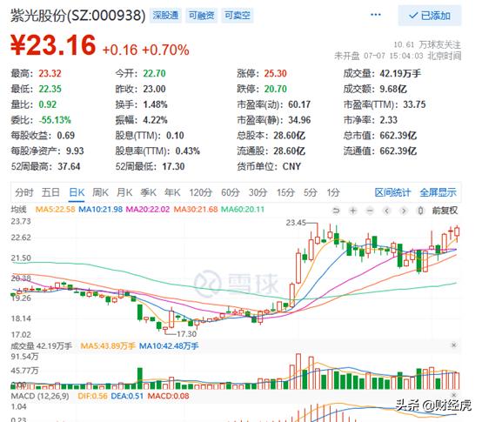Click the 深股通 tag

pos(165,16)
